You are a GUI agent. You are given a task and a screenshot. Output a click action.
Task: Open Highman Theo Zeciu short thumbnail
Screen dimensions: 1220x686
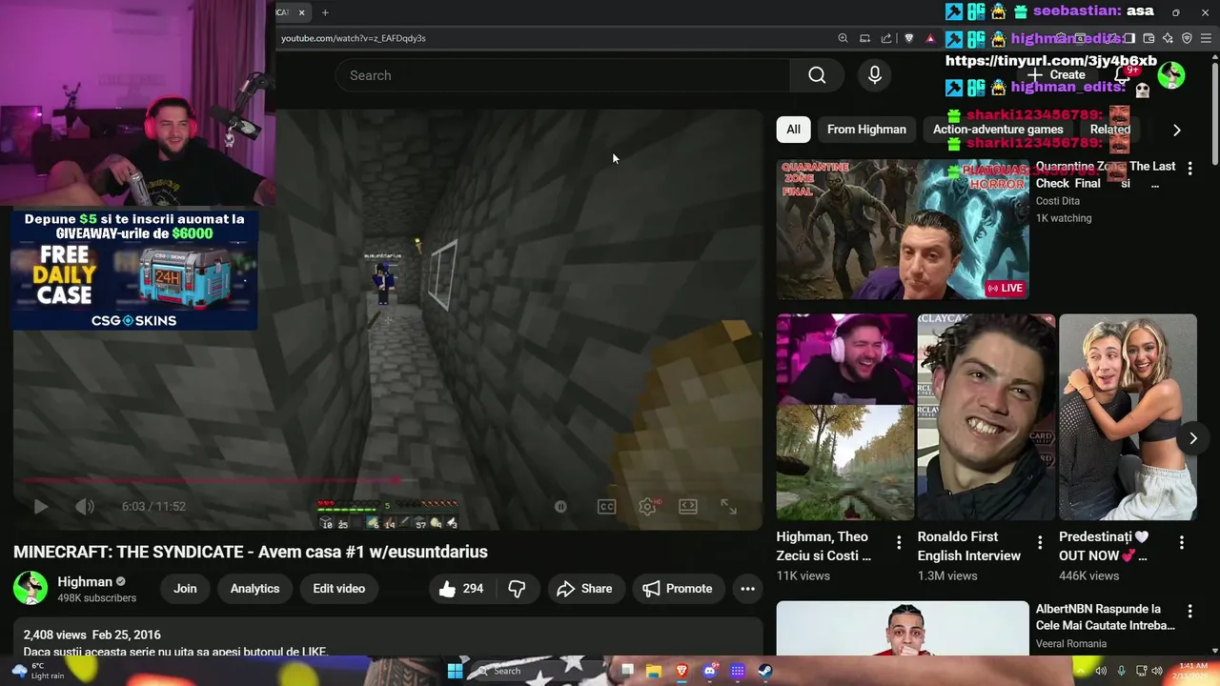point(844,417)
